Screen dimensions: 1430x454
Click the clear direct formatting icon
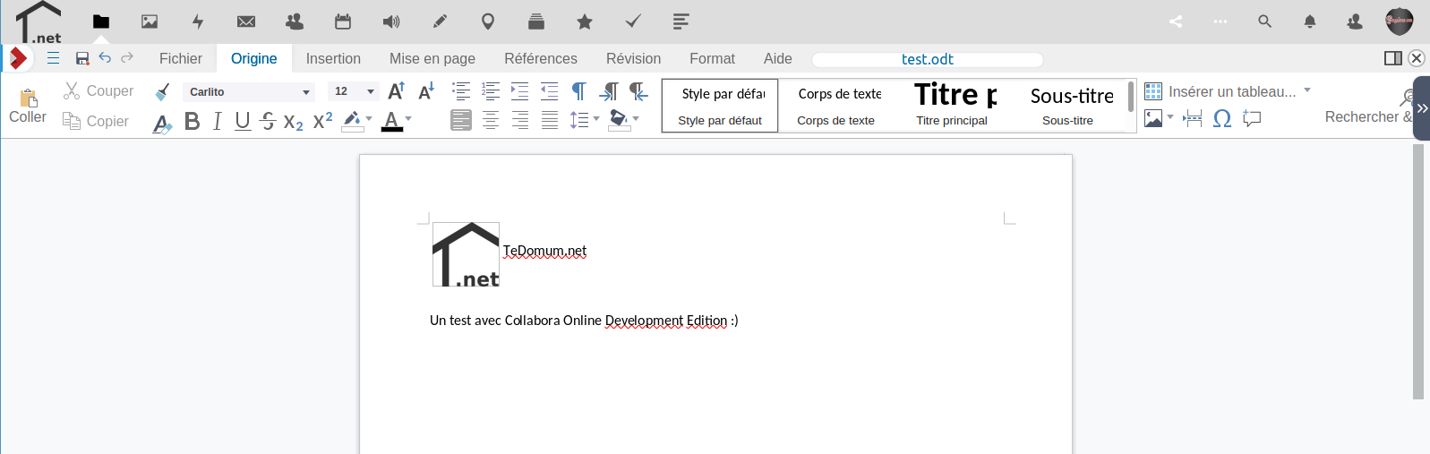(x=162, y=123)
